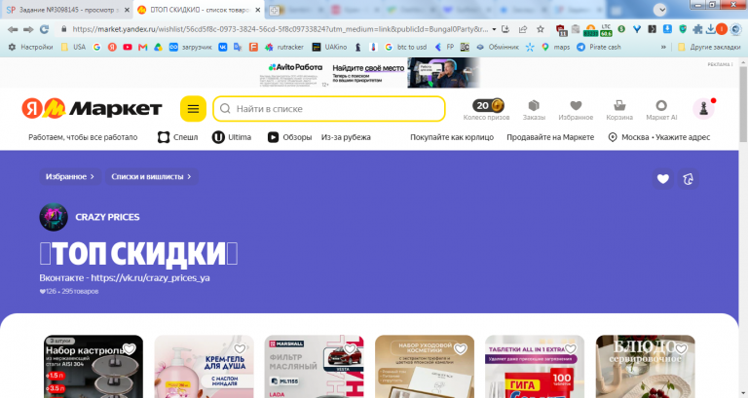Screen dimensions: 748x398
Task: Open the Блюдо сервировочное product thumbnail
Action: pyautogui.click(x=645, y=367)
